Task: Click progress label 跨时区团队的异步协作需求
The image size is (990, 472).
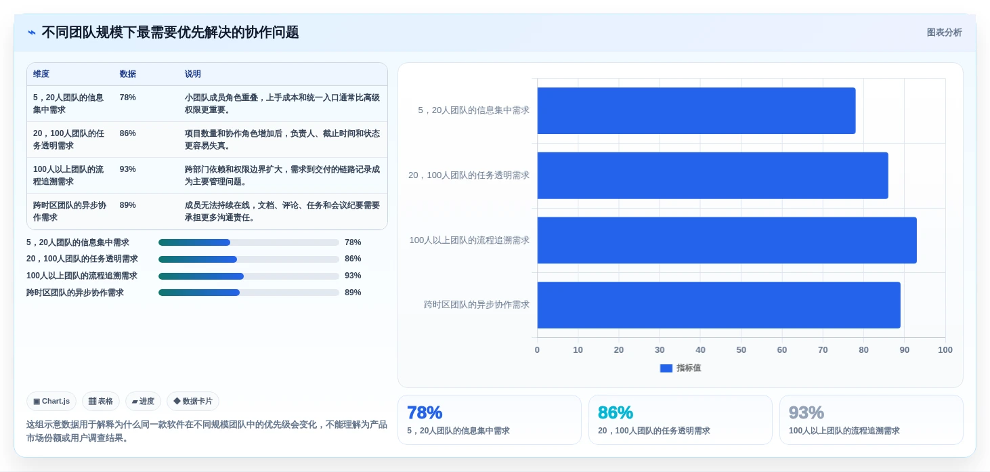Action: click(75, 293)
